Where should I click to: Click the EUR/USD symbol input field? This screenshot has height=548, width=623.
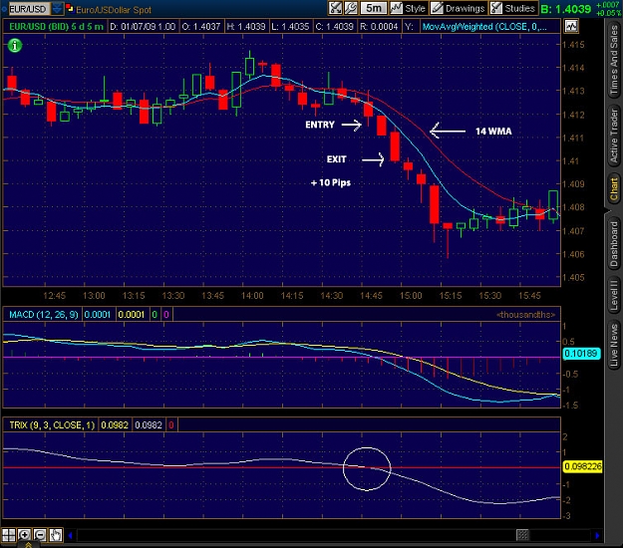pyautogui.click(x=28, y=9)
